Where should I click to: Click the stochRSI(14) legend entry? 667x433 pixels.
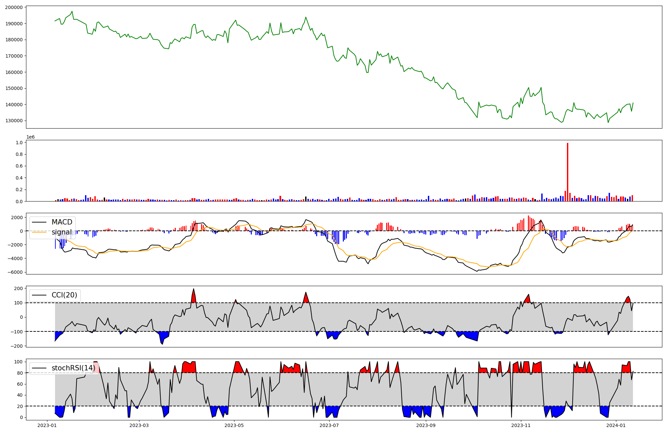(x=73, y=368)
